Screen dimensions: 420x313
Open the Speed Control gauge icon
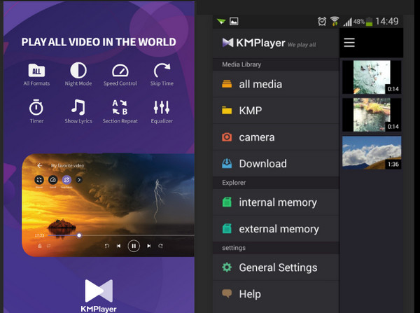coord(120,71)
